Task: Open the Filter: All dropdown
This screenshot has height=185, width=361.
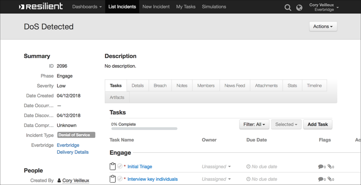Action: click(x=254, y=124)
